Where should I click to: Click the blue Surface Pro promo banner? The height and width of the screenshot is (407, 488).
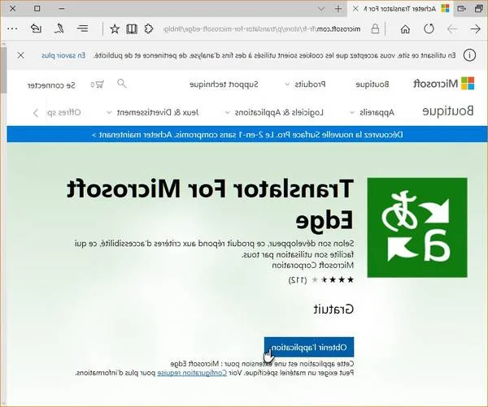247,134
